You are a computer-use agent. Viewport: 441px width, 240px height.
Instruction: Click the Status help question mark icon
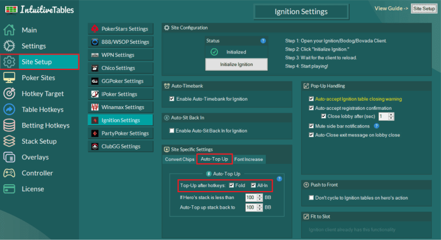click(263, 41)
